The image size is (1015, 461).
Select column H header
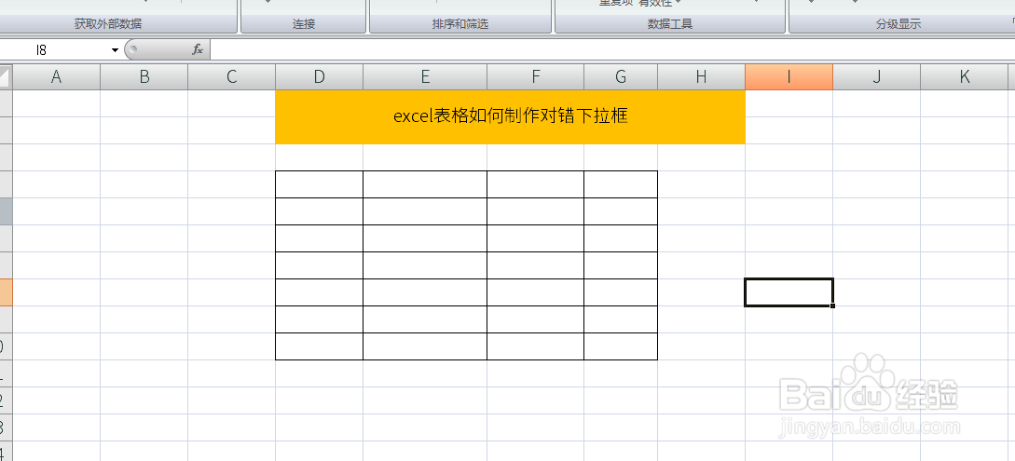click(x=702, y=77)
